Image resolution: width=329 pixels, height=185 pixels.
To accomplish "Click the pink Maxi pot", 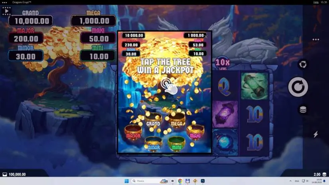I will pos(195,132).
